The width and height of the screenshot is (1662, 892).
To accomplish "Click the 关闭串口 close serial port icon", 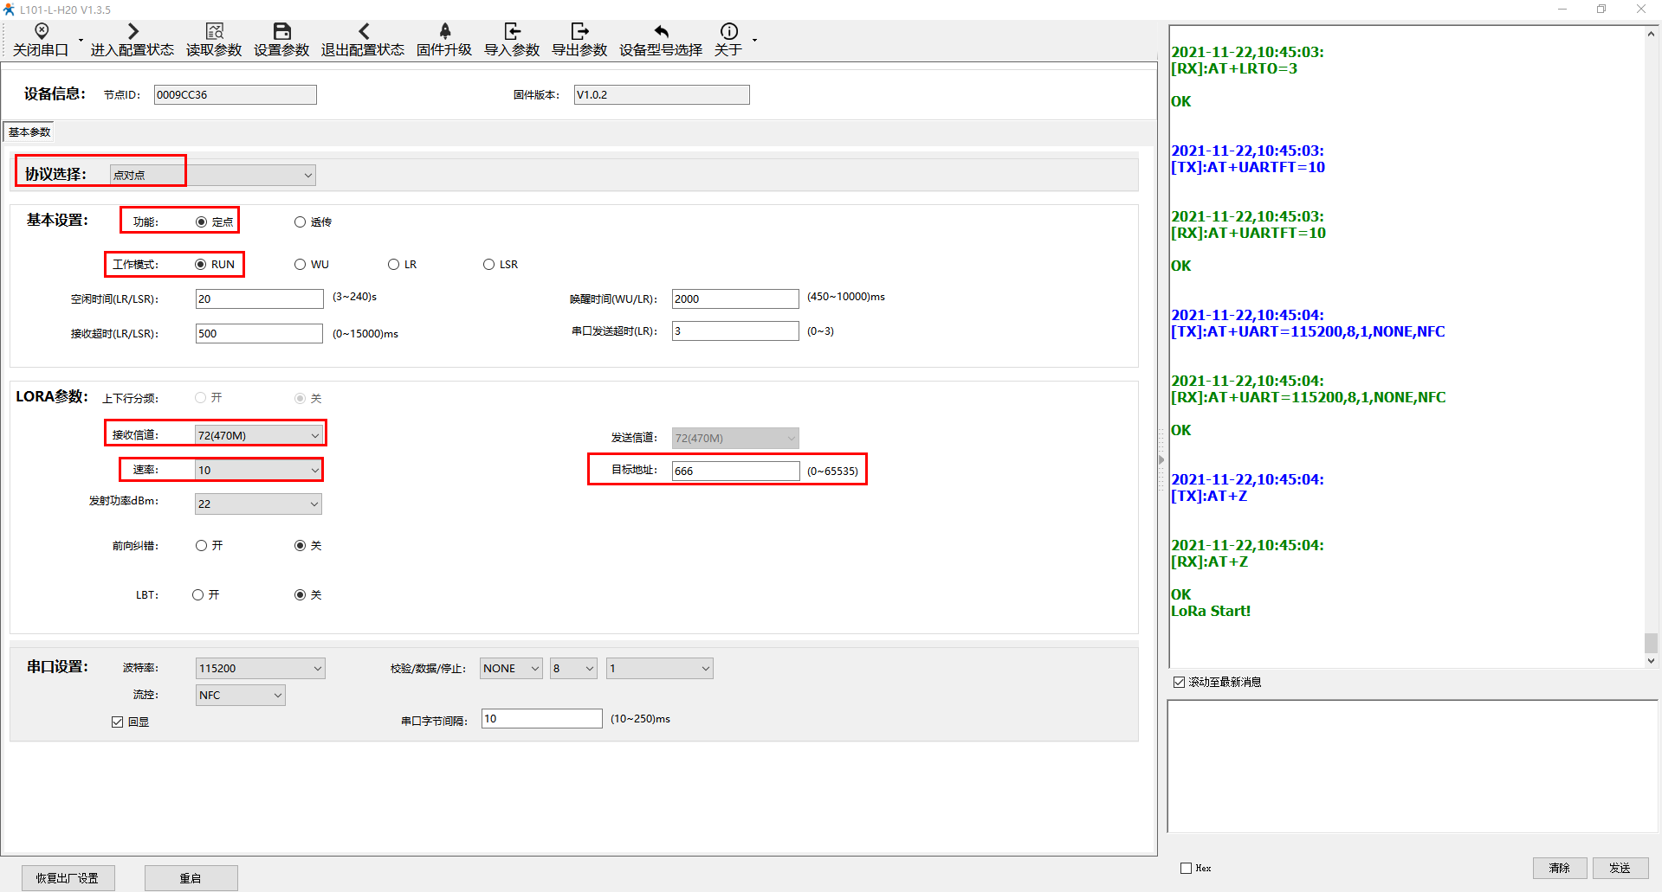I will (41, 32).
